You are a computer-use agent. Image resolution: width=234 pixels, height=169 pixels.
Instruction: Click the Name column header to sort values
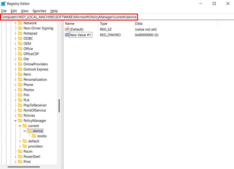[x=70, y=23]
